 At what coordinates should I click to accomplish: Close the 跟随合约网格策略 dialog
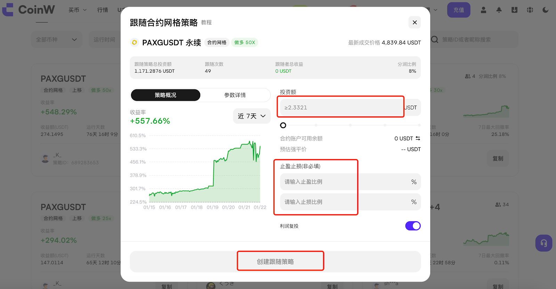pyautogui.click(x=415, y=23)
